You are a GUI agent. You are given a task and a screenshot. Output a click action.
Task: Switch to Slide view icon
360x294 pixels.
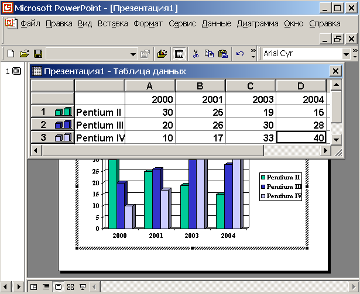(x=59, y=287)
